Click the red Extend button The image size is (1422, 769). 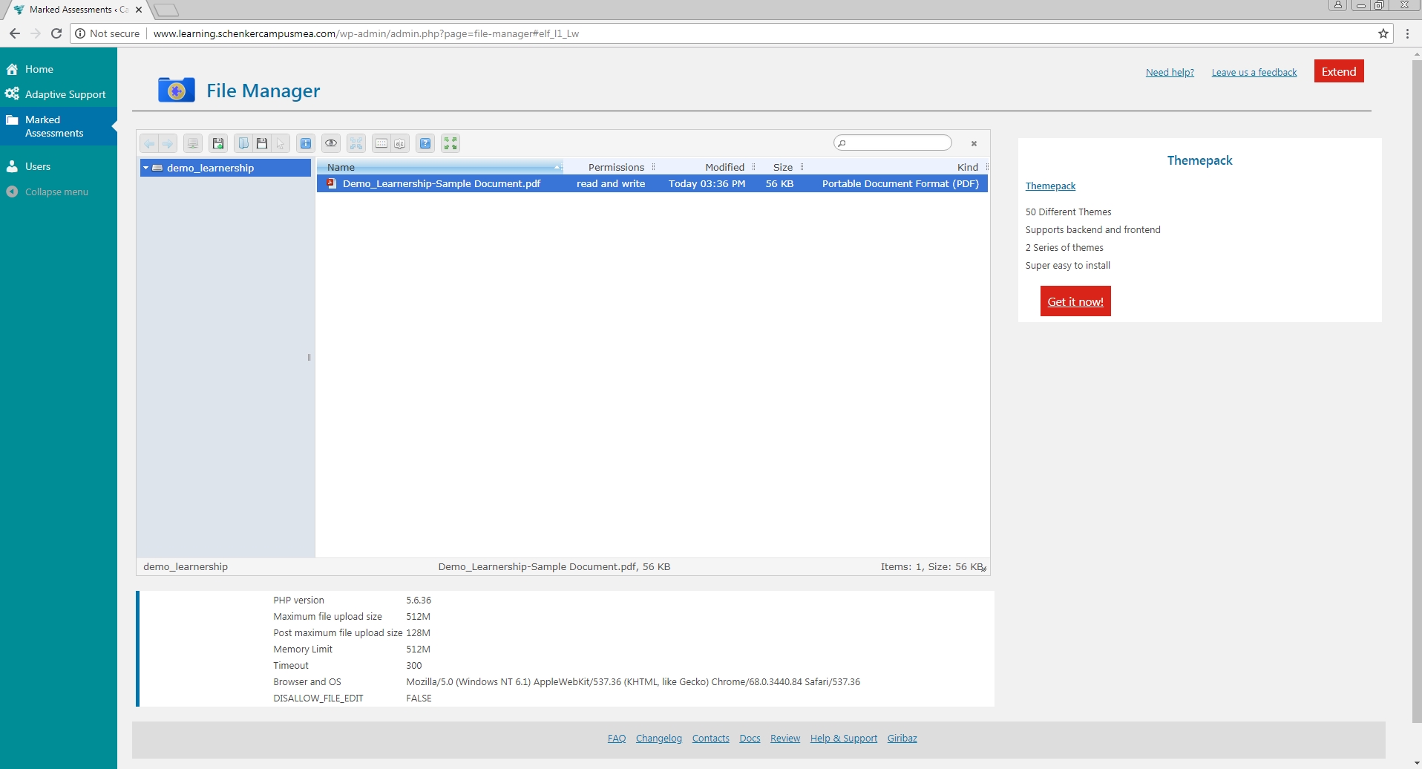coord(1338,71)
